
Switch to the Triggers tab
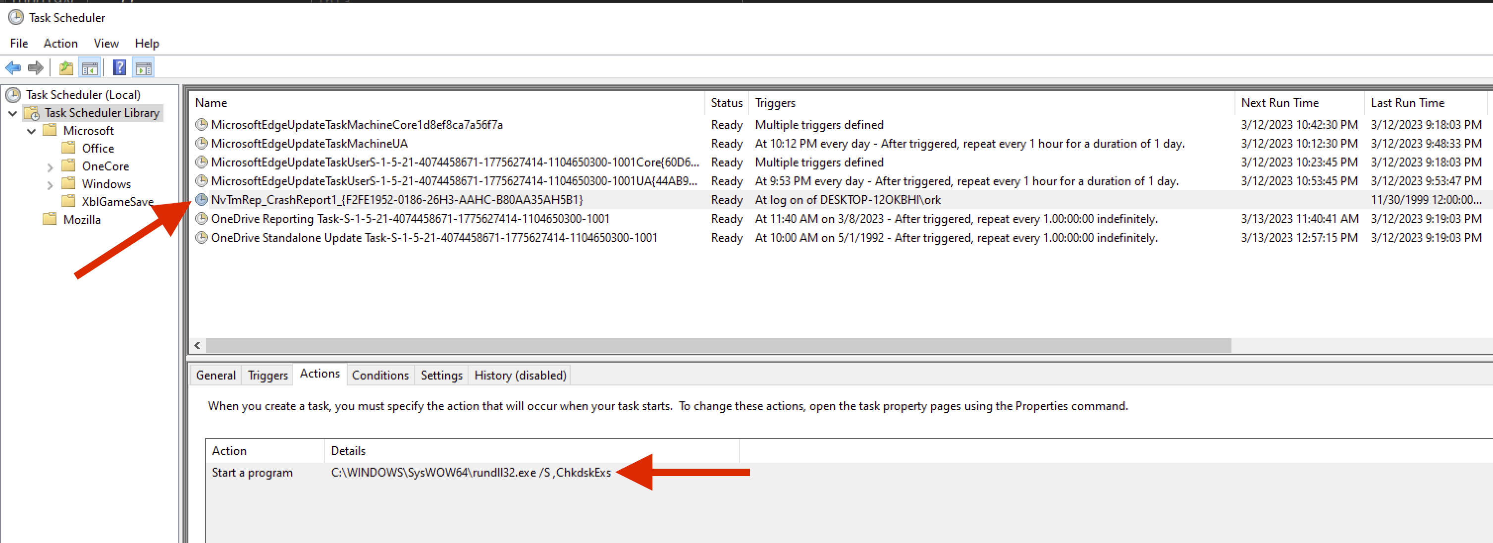[x=267, y=375]
